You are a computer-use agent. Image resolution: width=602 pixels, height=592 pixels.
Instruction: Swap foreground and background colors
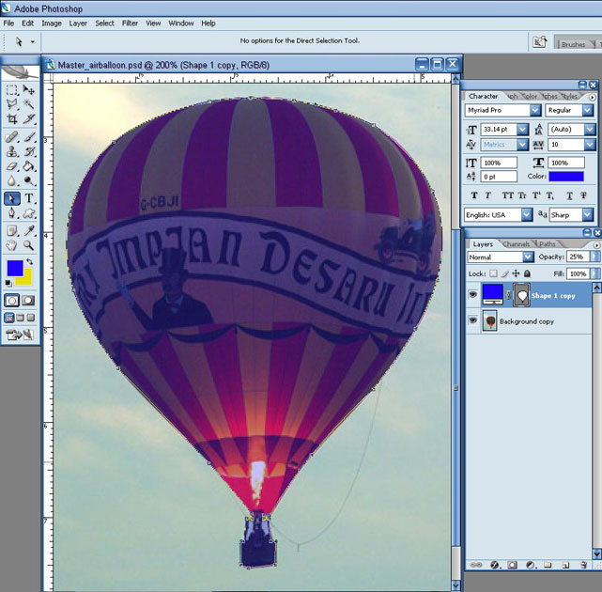pyautogui.click(x=29, y=262)
